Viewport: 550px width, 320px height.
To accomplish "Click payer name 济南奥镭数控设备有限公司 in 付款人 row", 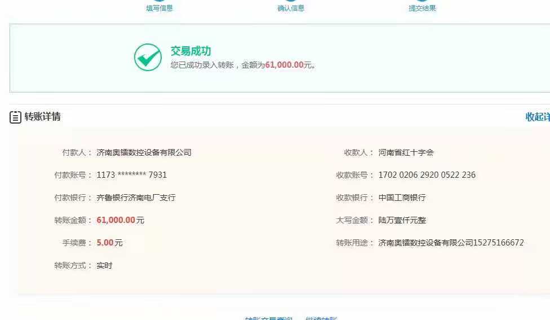I will 144,152.
